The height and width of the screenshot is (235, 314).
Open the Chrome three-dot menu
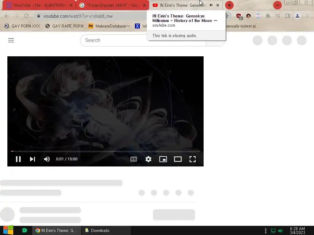pos(307,16)
